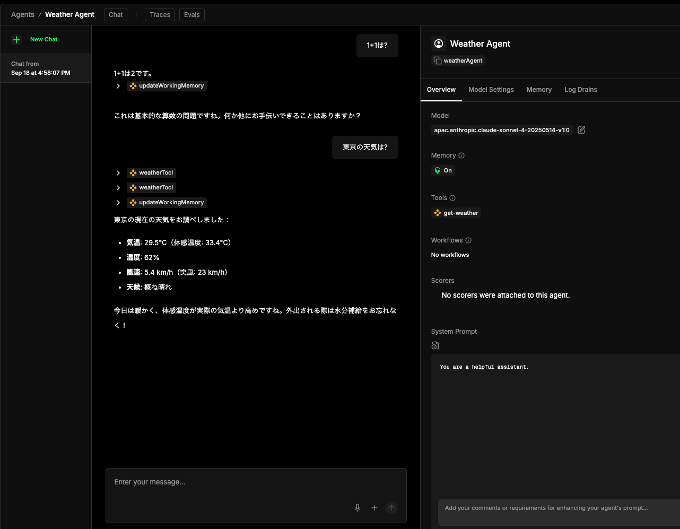Click the user message 東京の天気は?

[365, 148]
